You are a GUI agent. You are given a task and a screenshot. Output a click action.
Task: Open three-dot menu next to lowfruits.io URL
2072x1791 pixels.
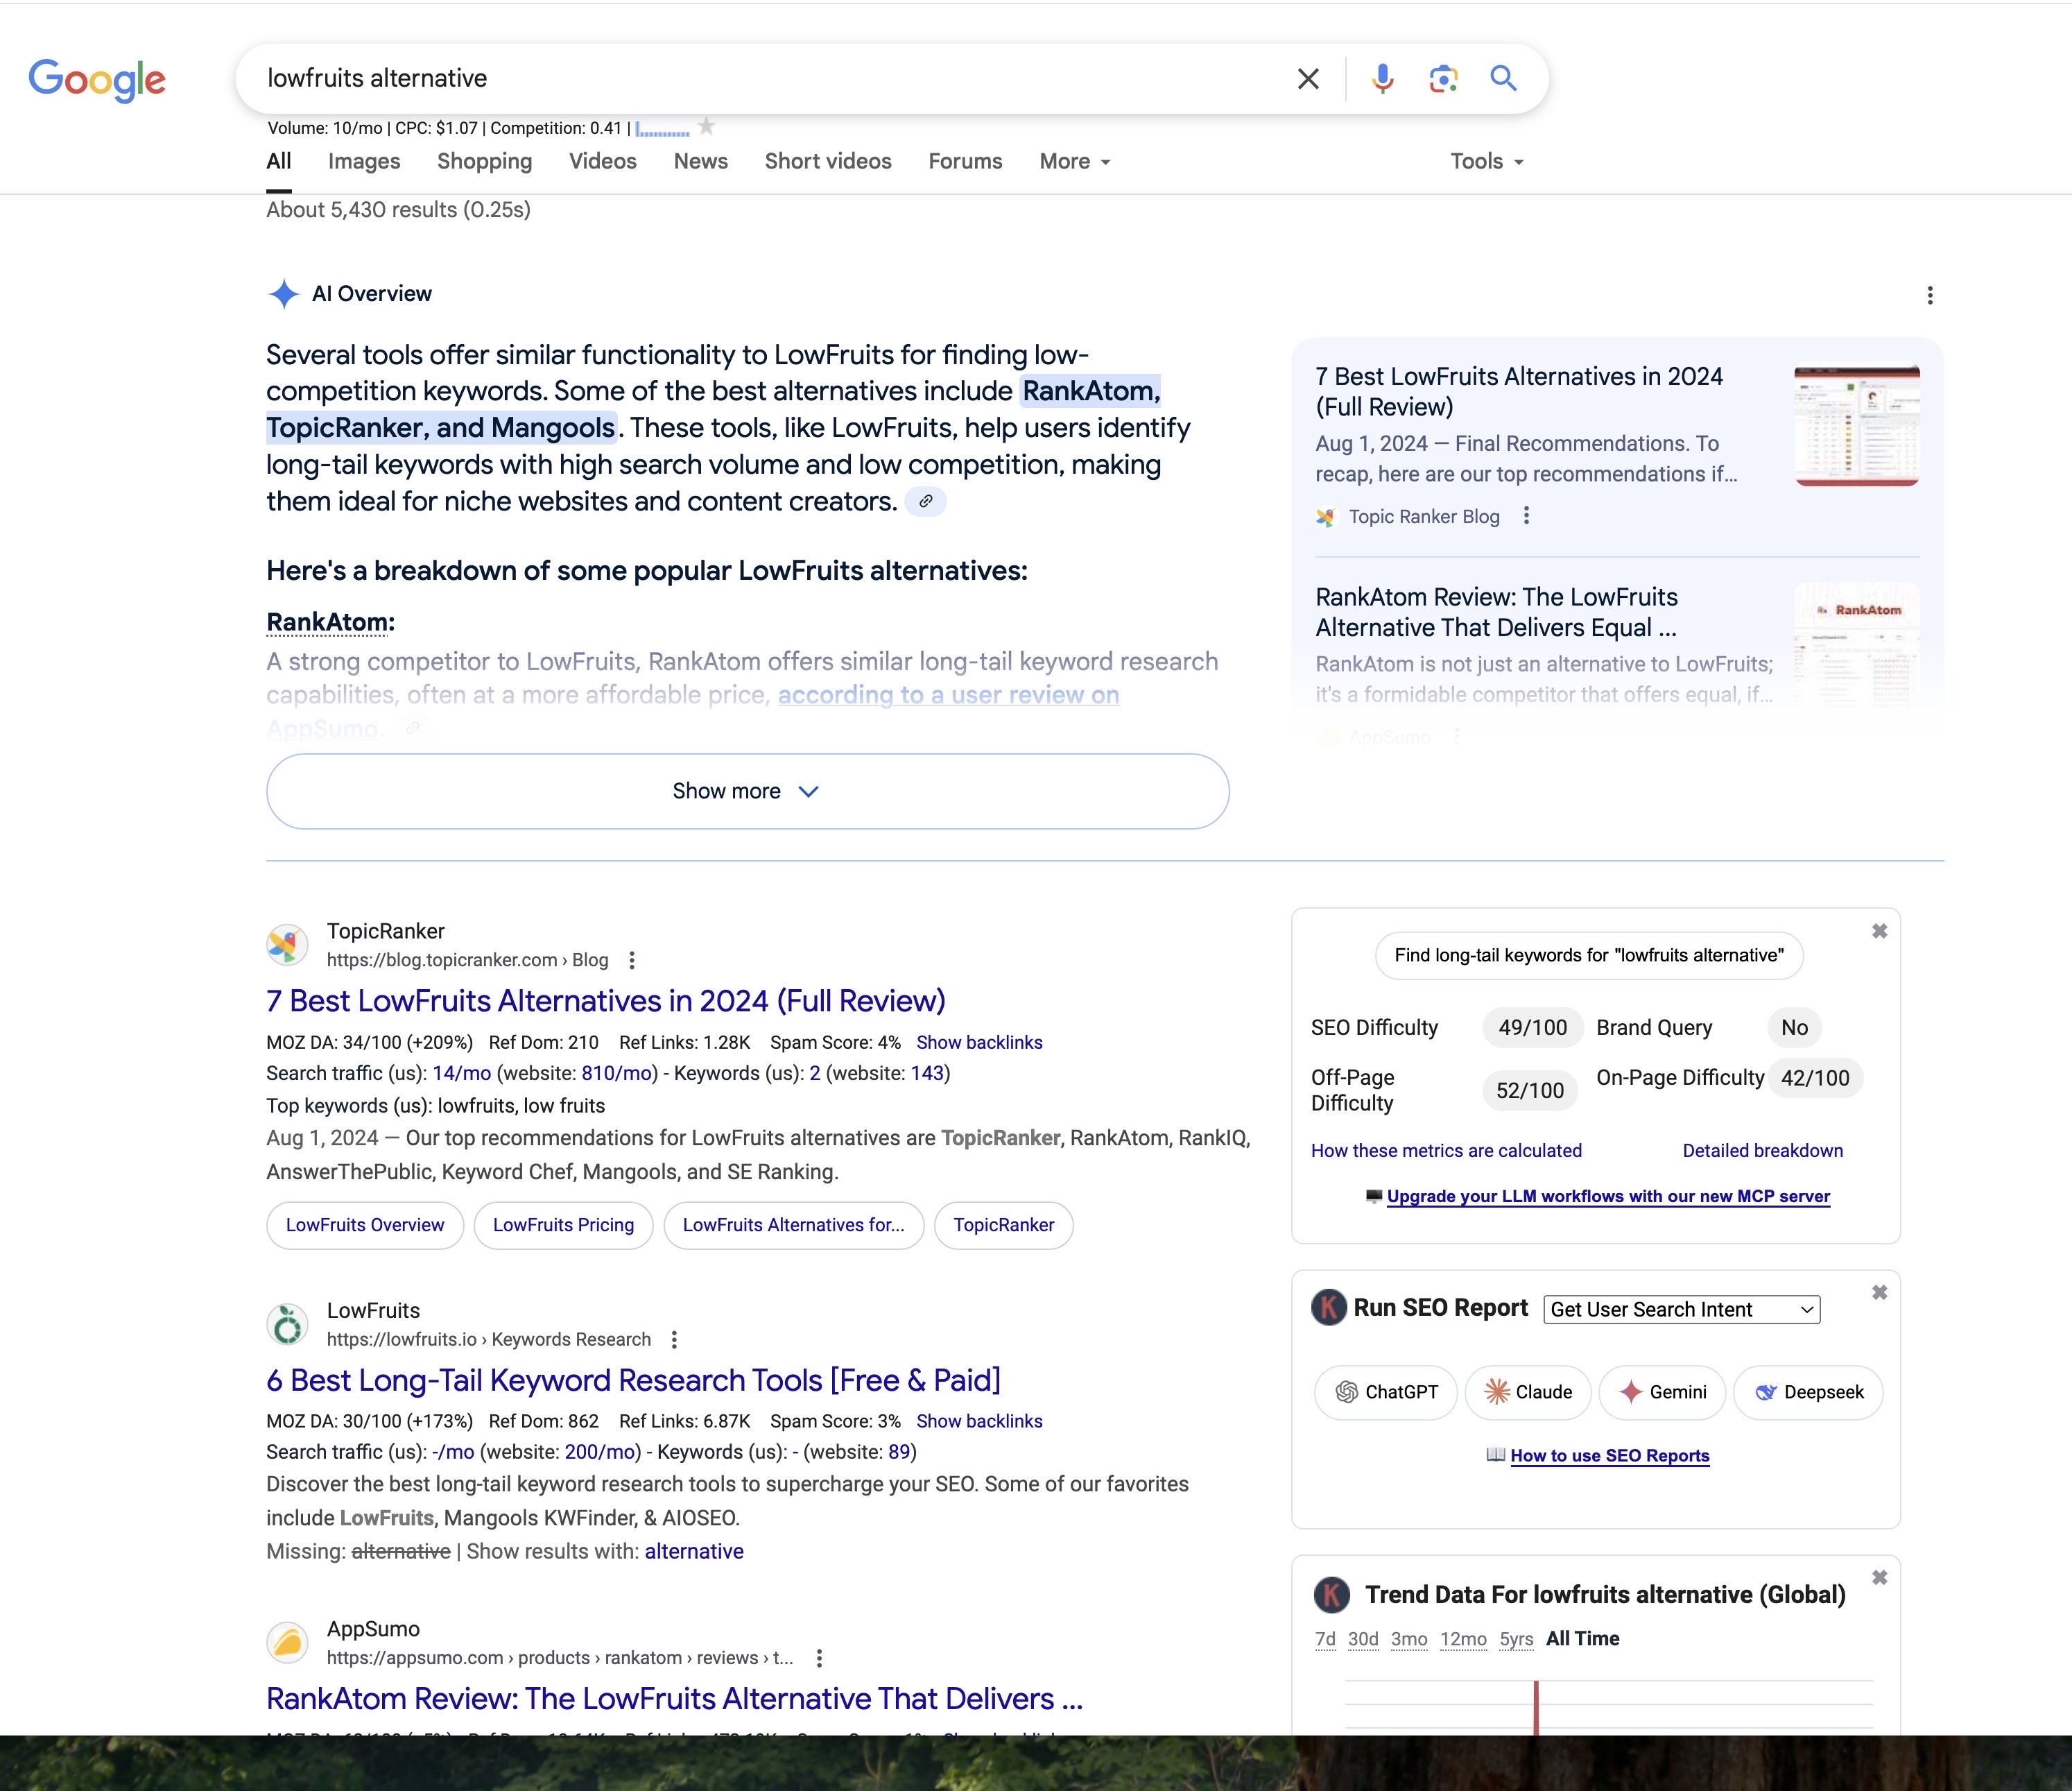point(674,1339)
